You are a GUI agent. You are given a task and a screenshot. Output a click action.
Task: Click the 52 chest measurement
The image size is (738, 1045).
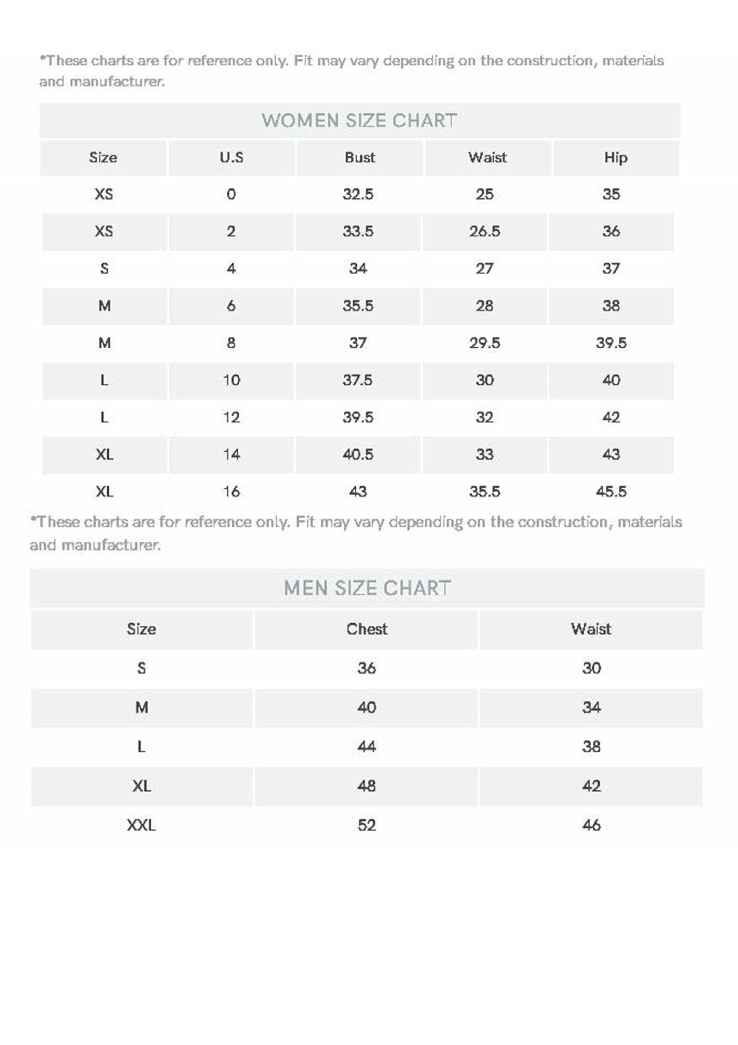point(367,825)
